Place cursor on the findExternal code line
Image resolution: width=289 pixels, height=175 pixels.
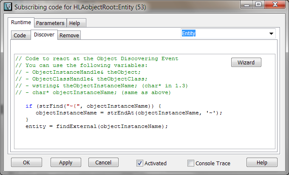[x=97, y=126]
